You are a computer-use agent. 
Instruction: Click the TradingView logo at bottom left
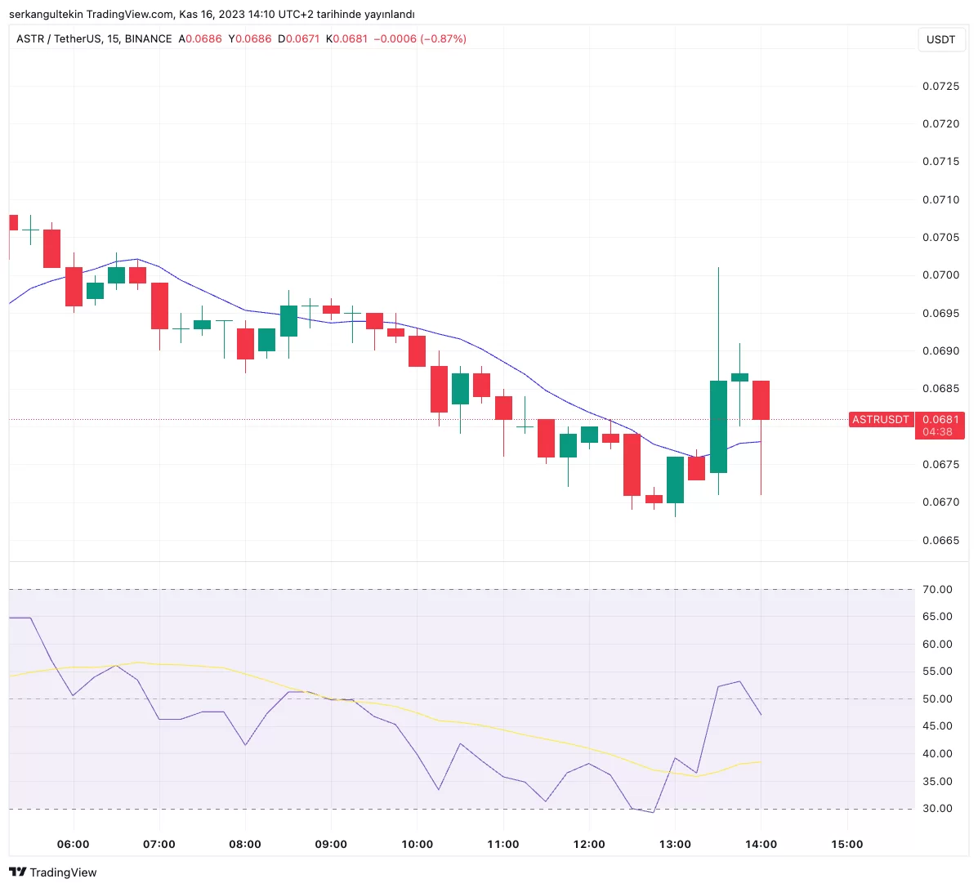[x=53, y=872]
